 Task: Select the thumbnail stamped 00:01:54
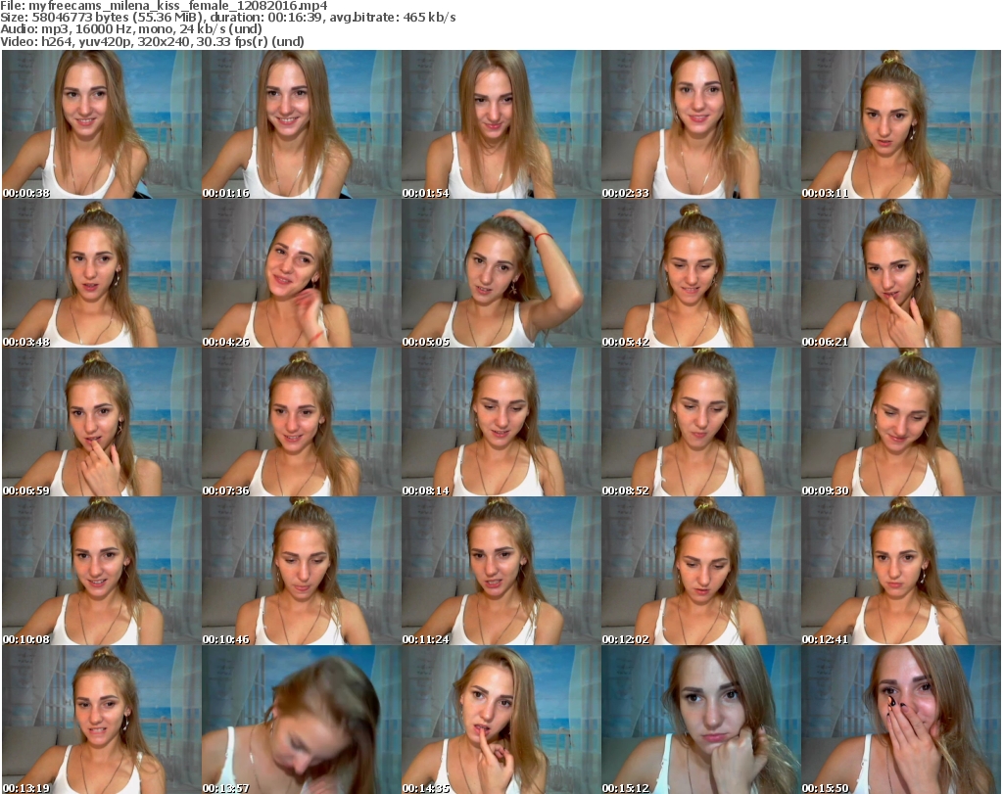tap(501, 124)
